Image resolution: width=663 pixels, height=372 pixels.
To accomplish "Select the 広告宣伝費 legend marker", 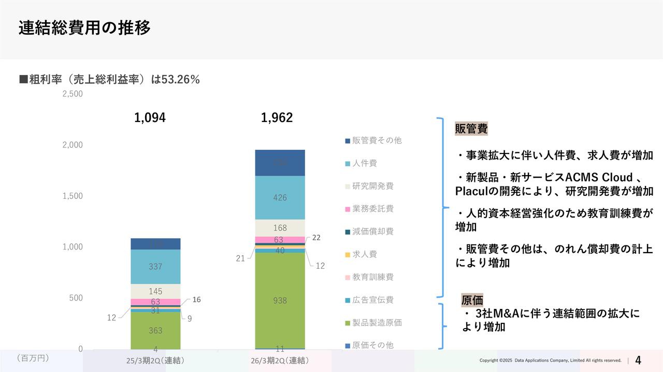I will point(348,300).
